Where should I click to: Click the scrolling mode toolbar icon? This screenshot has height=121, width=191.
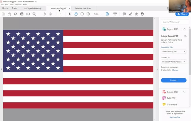click(115, 14)
